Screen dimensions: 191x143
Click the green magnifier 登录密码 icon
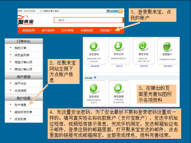[94, 88]
